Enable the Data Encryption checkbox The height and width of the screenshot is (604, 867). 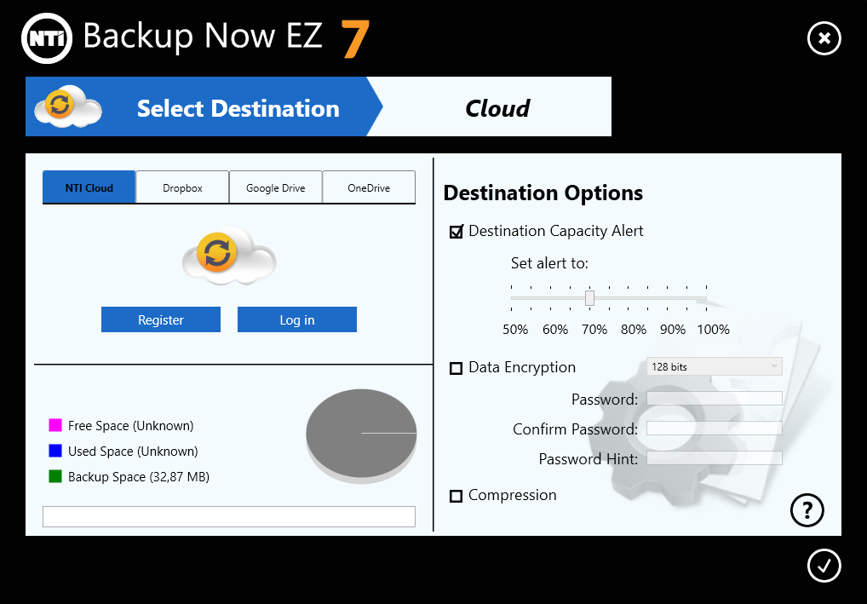456,368
